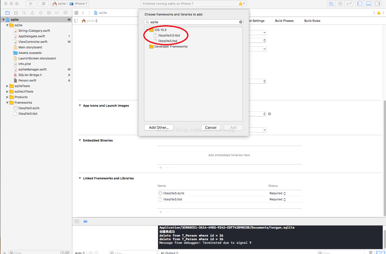The image size is (386, 254).
Task: Open Person.swift in navigator
Action: click(27, 80)
